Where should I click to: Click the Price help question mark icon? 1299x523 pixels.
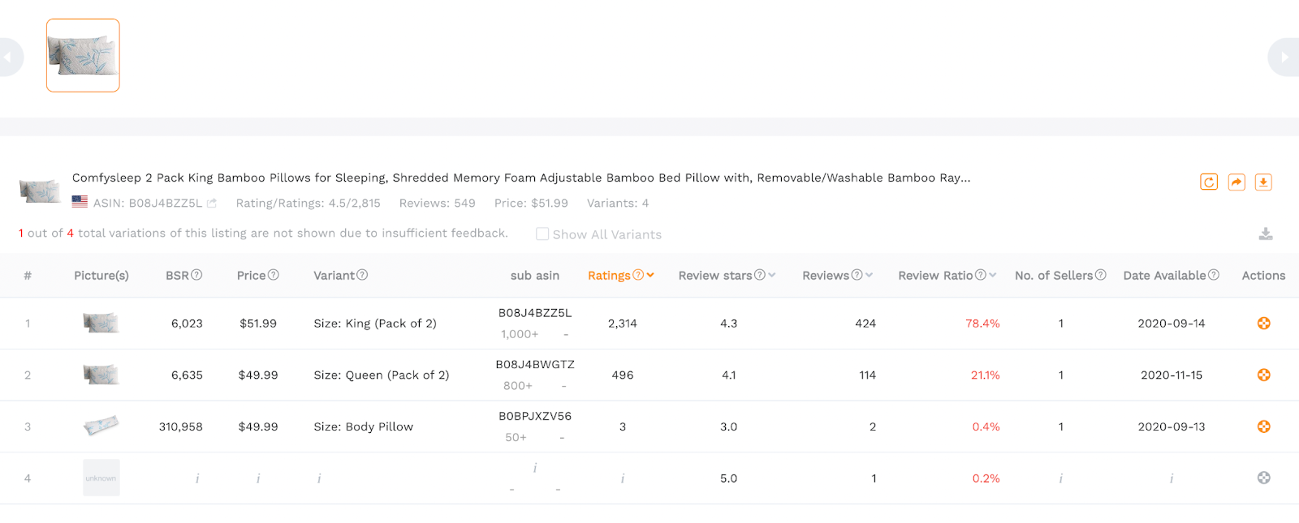click(x=274, y=275)
